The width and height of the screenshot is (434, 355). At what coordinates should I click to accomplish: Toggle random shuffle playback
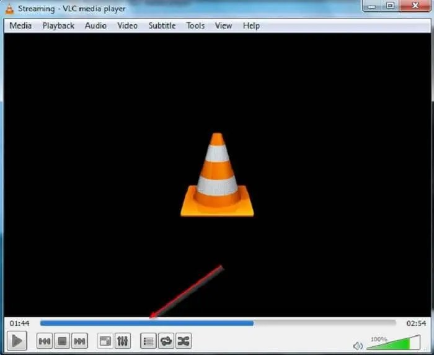(x=184, y=341)
